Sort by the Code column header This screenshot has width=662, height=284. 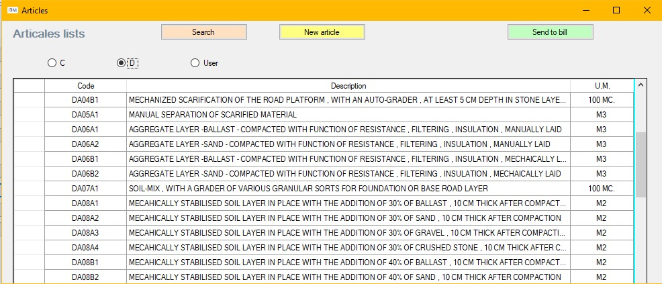(x=85, y=86)
